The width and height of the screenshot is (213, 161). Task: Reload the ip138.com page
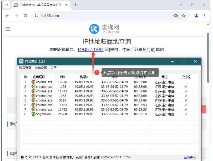point(25,16)
